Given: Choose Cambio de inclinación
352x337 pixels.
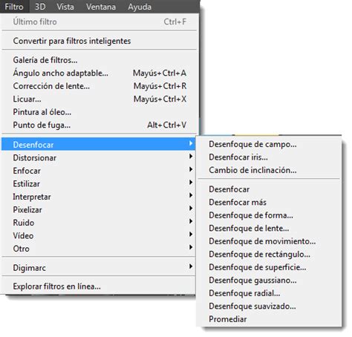Looking at the screenshot, I should point(269,170).
